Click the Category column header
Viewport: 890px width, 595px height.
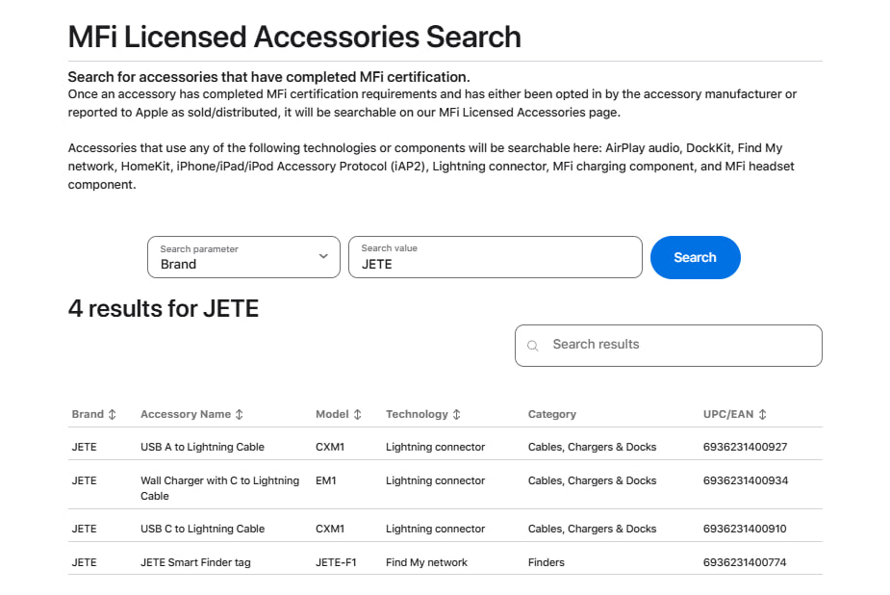coord(552,414)
